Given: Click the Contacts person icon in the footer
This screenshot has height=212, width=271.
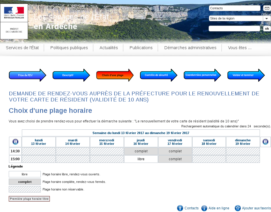Looking at the screenshot, I should pos(180,208).
